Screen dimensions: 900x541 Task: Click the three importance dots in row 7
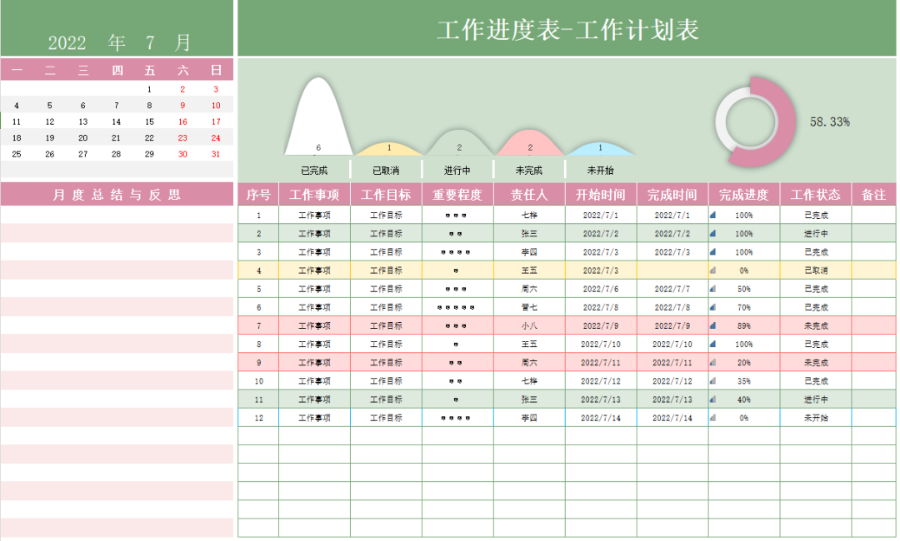point(456,326)
